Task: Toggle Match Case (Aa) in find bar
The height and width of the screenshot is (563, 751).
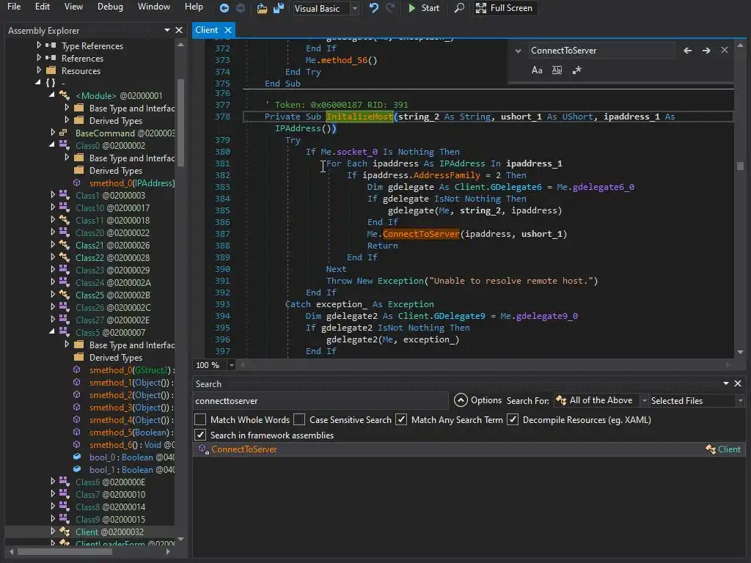Action: [537, 70]
